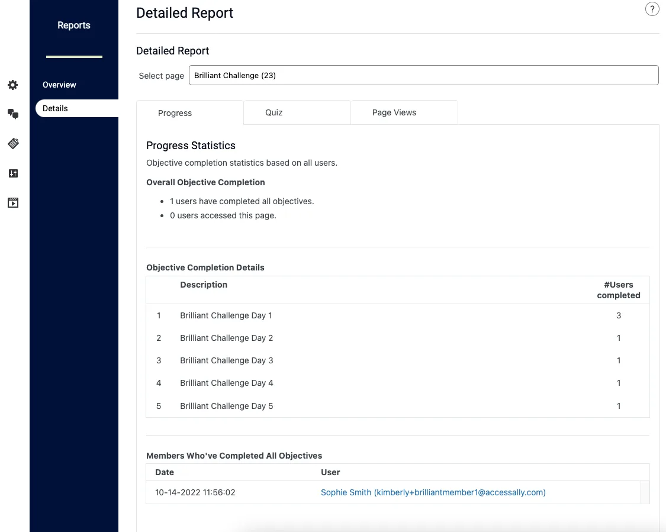
Task: Click the Brilliant Challenge Day 5 row
Action: (x=226, y=406)
